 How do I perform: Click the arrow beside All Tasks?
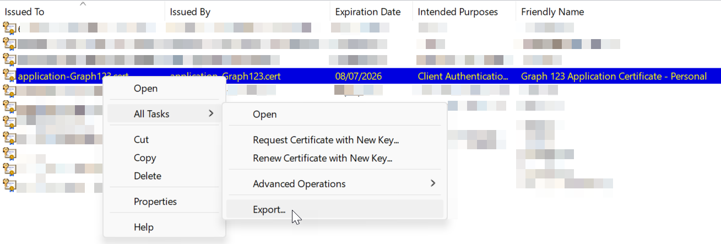click(211, 113)
